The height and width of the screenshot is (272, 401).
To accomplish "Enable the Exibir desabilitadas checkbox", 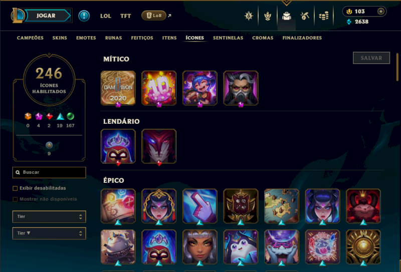I will pyautogui.click(x=15, y=188).
